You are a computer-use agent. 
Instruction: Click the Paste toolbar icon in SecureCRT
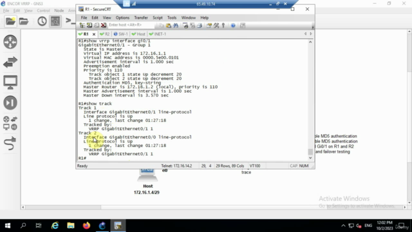click(x=169, y=26)
